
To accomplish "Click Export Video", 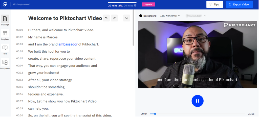I will [x=239, y=5].
